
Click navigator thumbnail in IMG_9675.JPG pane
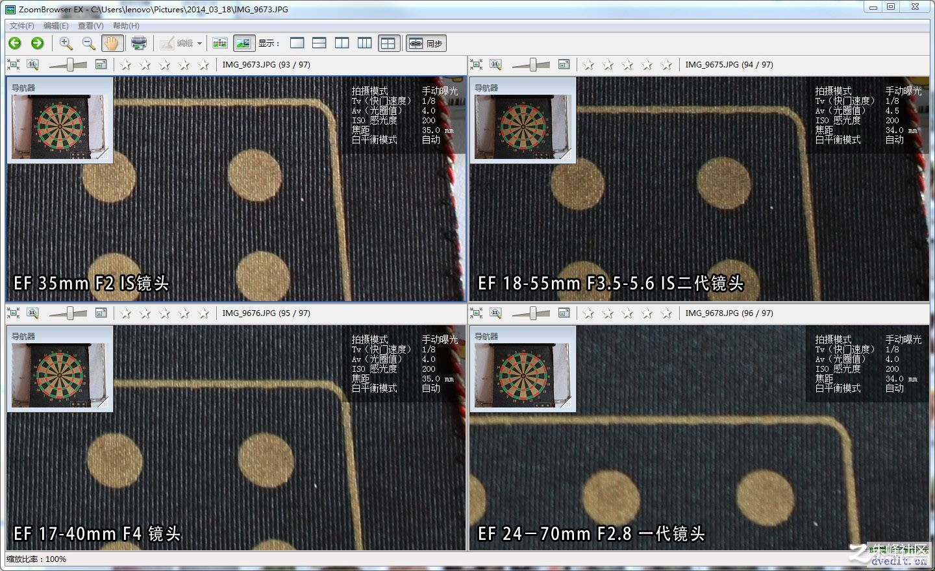[523, 127]
